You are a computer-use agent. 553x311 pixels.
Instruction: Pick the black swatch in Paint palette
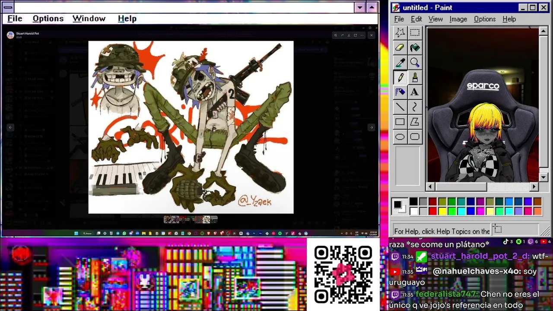pos(414,201)
